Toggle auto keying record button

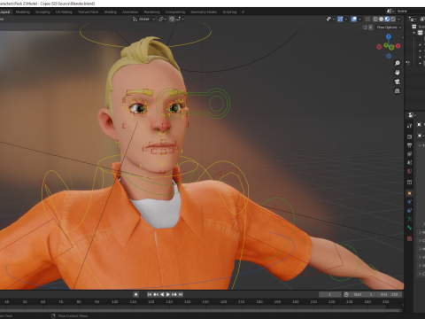click(135, 294)
